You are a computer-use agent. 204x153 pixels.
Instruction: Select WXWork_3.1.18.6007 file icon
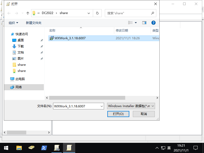pyautogui.click(x=52, y=38)
